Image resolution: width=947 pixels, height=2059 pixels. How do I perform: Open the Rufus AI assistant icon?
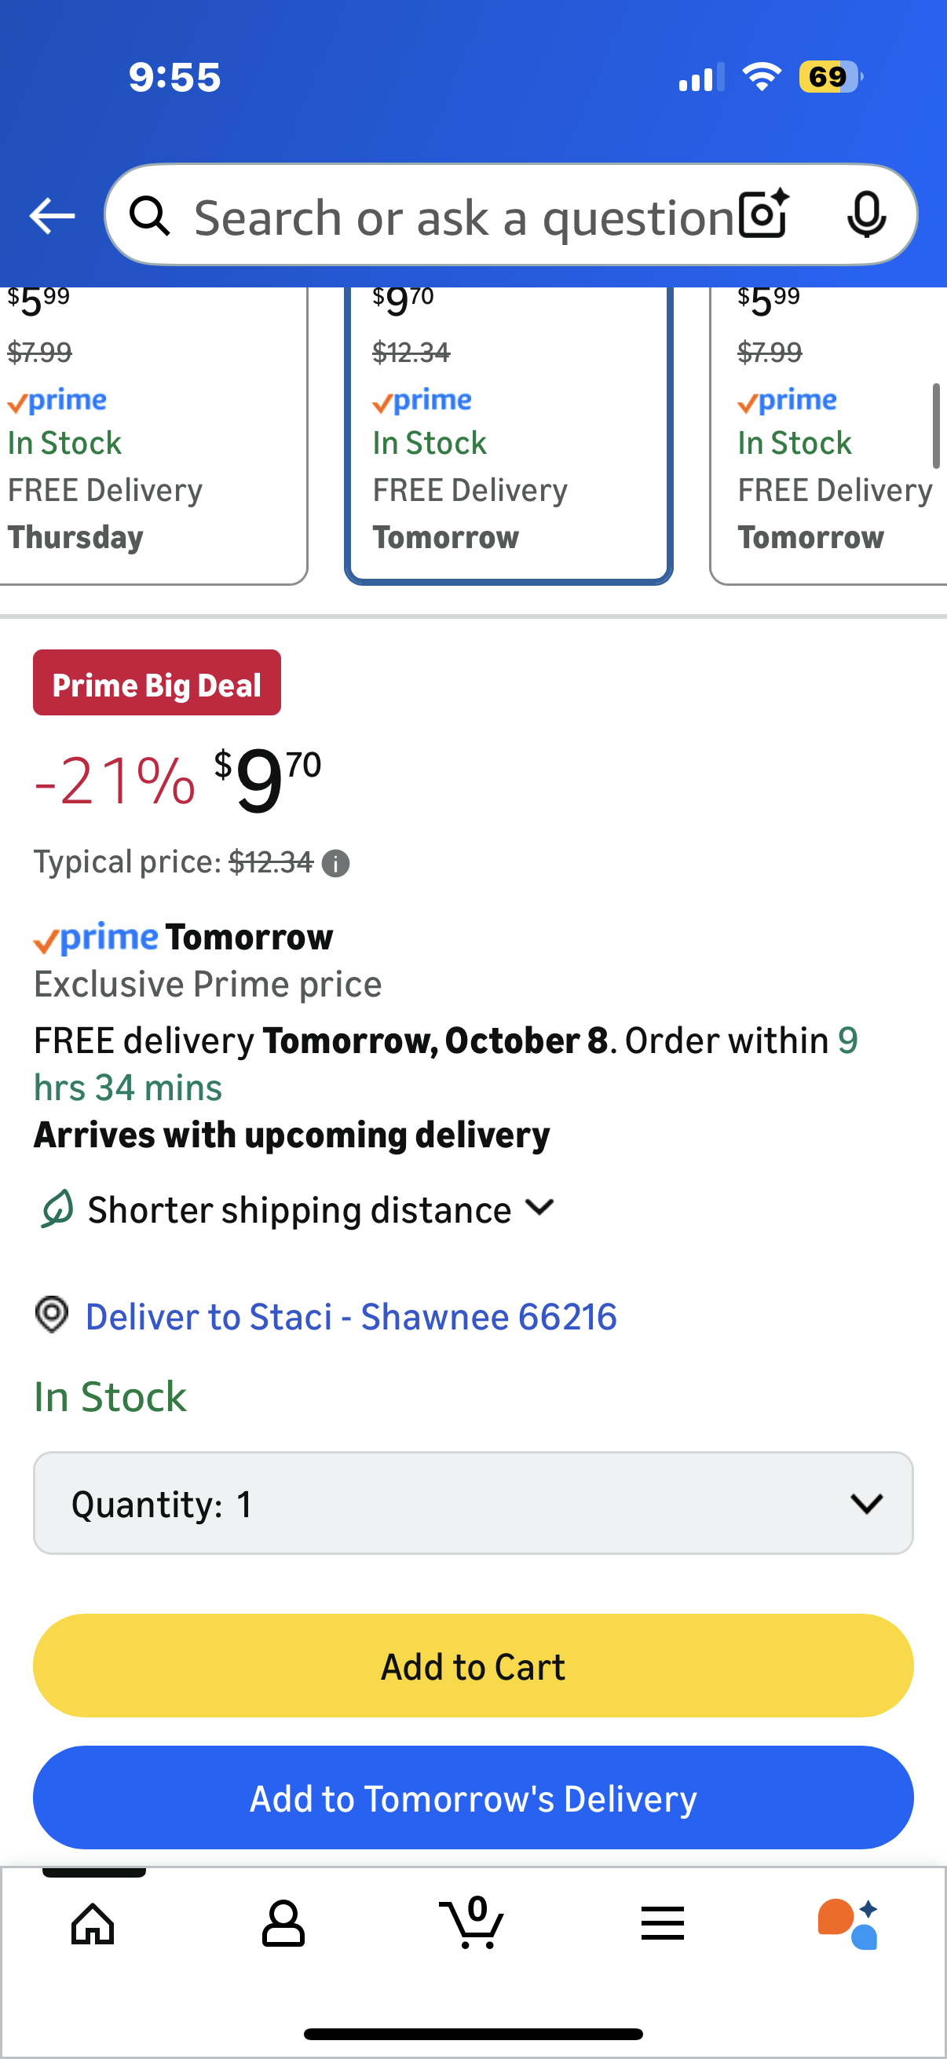click(x=849, y=1923)
